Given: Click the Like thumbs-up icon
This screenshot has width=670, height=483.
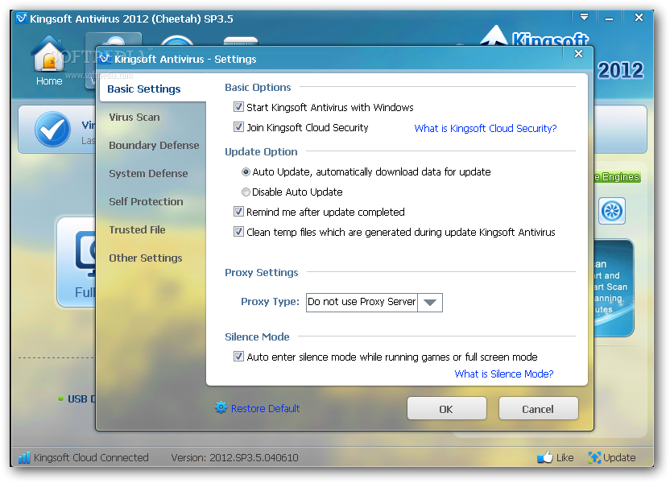Looking at the screenshot, I should pos(545,457).
